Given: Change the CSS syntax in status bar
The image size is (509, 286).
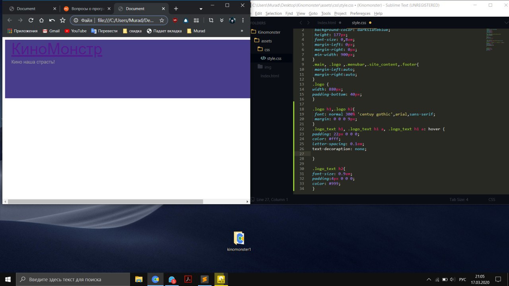Looking at the screenshot, I should point(492,199).
